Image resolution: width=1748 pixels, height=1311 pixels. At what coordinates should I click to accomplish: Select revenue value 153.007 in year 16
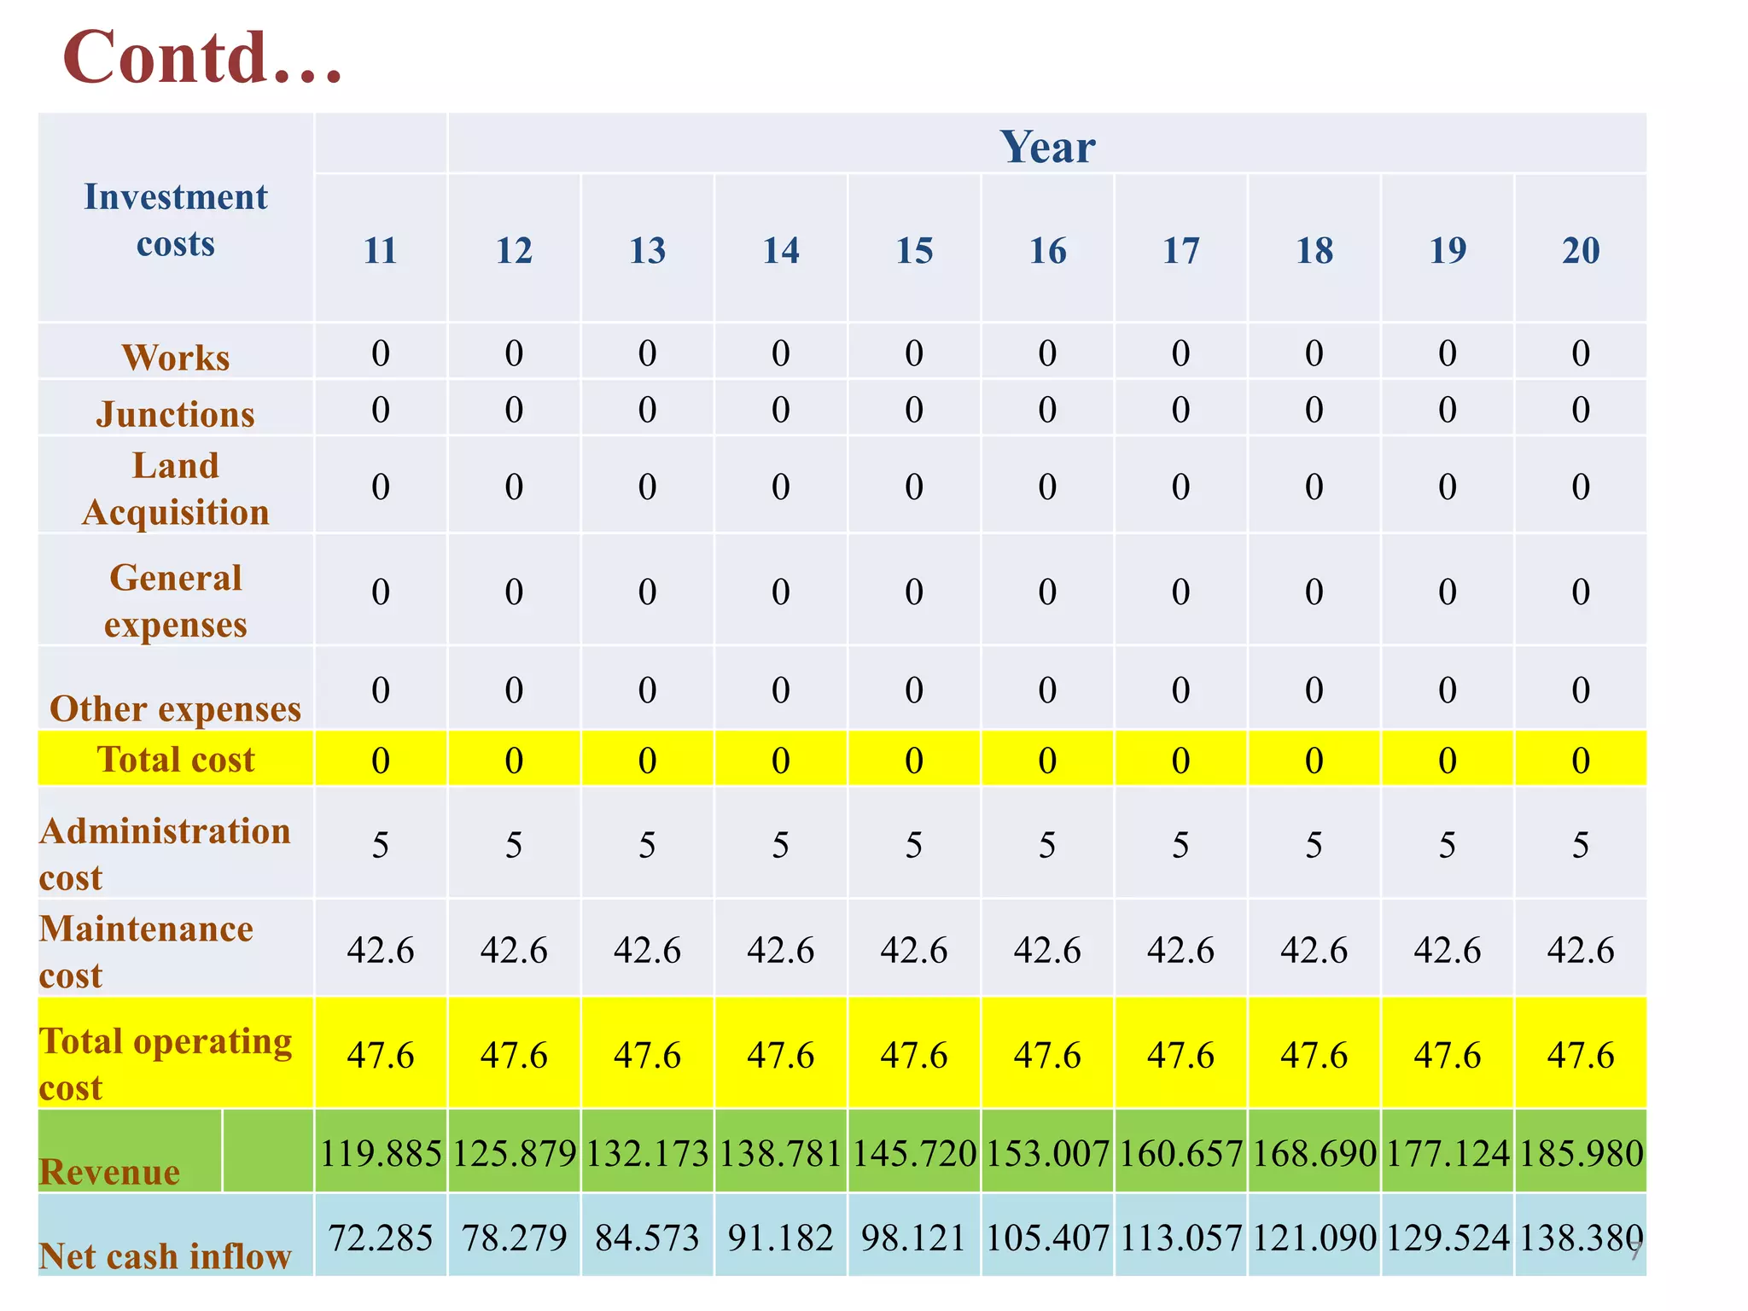(1047, 1153)
